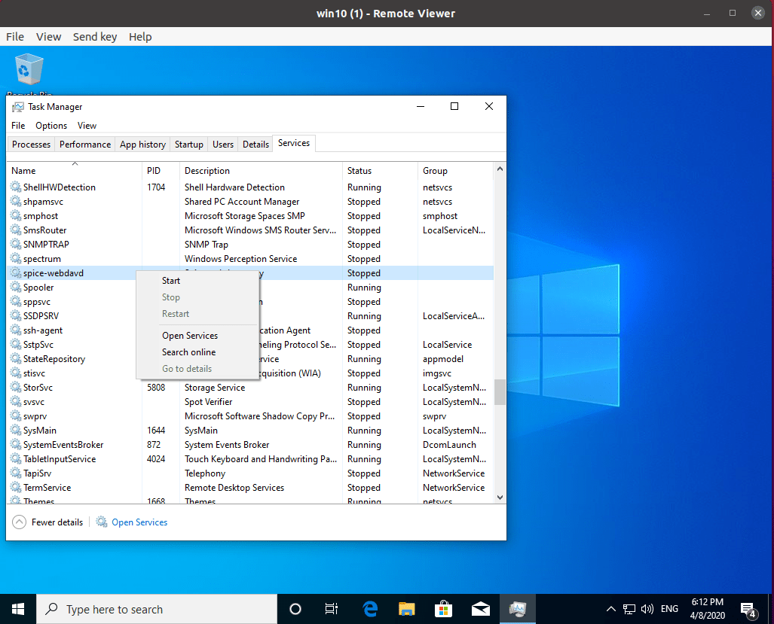Switch to the Performance tab

tap(84, 144)
